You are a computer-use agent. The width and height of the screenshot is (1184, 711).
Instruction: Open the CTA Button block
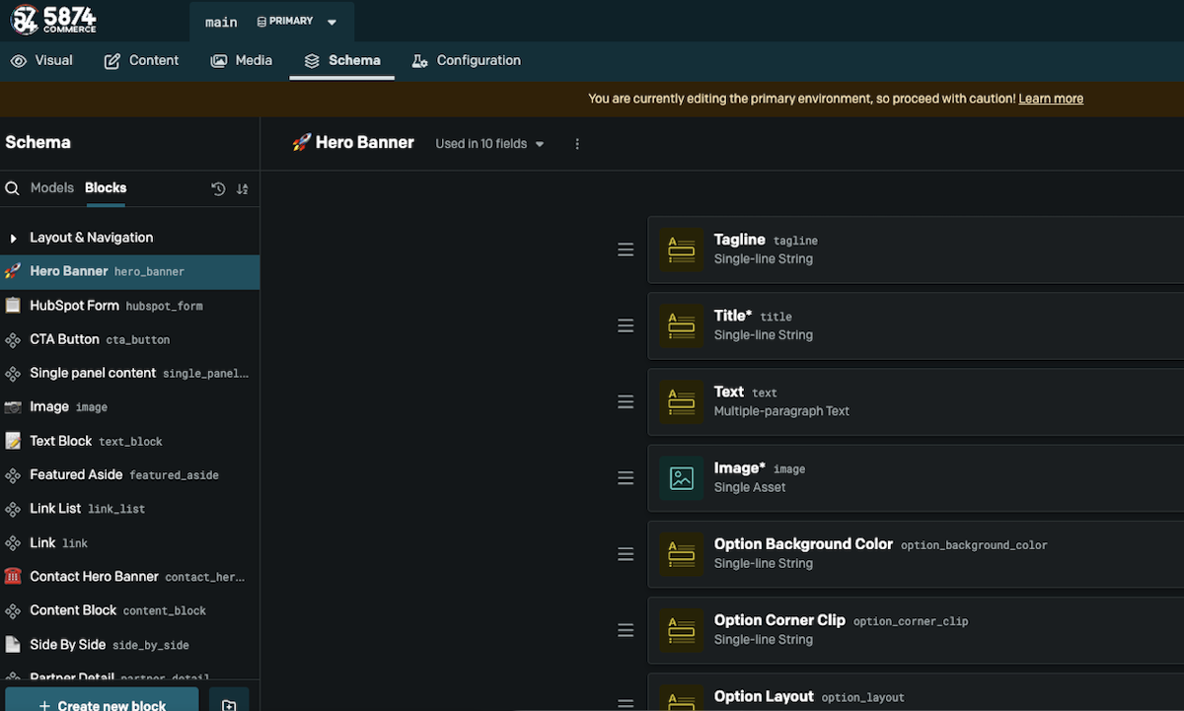pyautogui.click(x=129, y=339)
